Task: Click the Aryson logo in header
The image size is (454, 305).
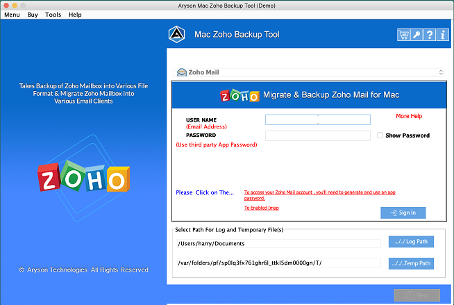Action: 176,34
